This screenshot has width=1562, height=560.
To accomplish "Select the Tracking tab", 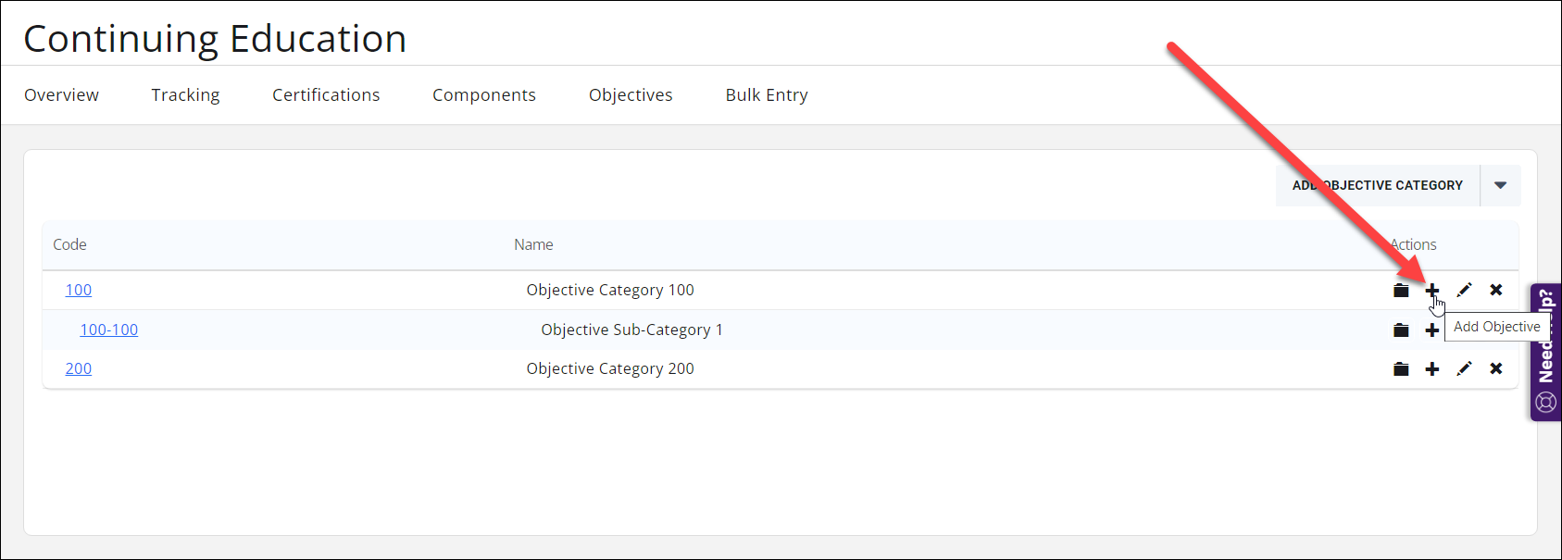I will pos(185,94).
